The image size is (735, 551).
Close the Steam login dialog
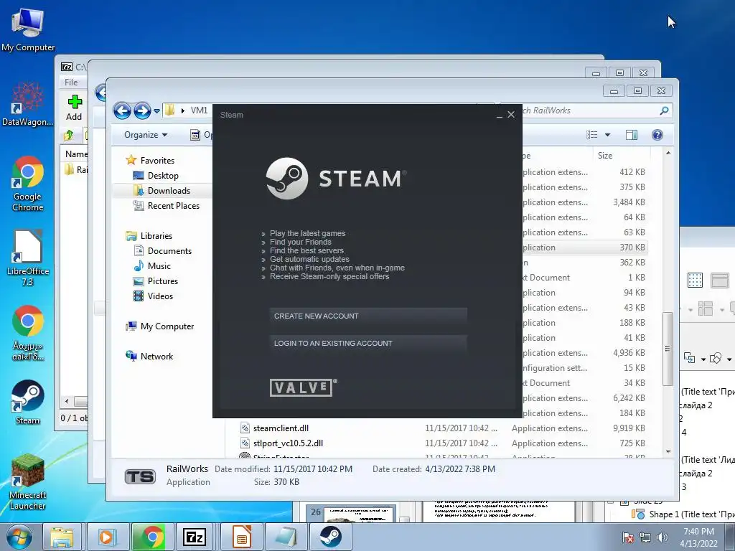point(511,114)
